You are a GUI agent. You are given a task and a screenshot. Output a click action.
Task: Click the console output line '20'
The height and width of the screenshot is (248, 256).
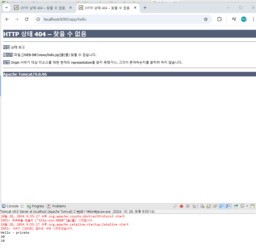(x=3, y=237)
